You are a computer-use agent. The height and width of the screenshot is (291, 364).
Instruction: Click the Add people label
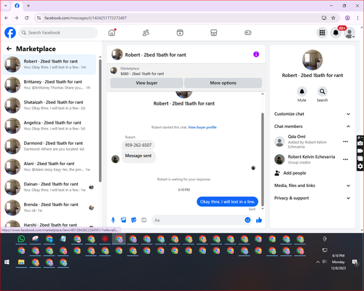(295, 173)
